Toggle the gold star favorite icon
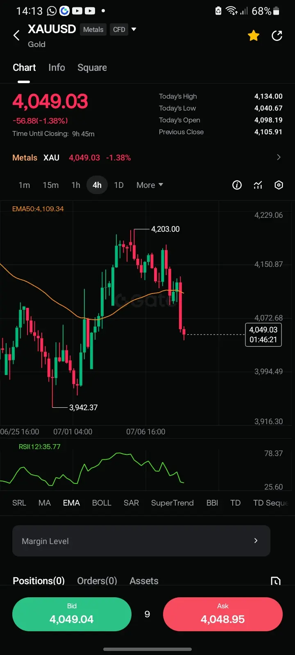Screen dimensions: 295x655 pos(254,36)
